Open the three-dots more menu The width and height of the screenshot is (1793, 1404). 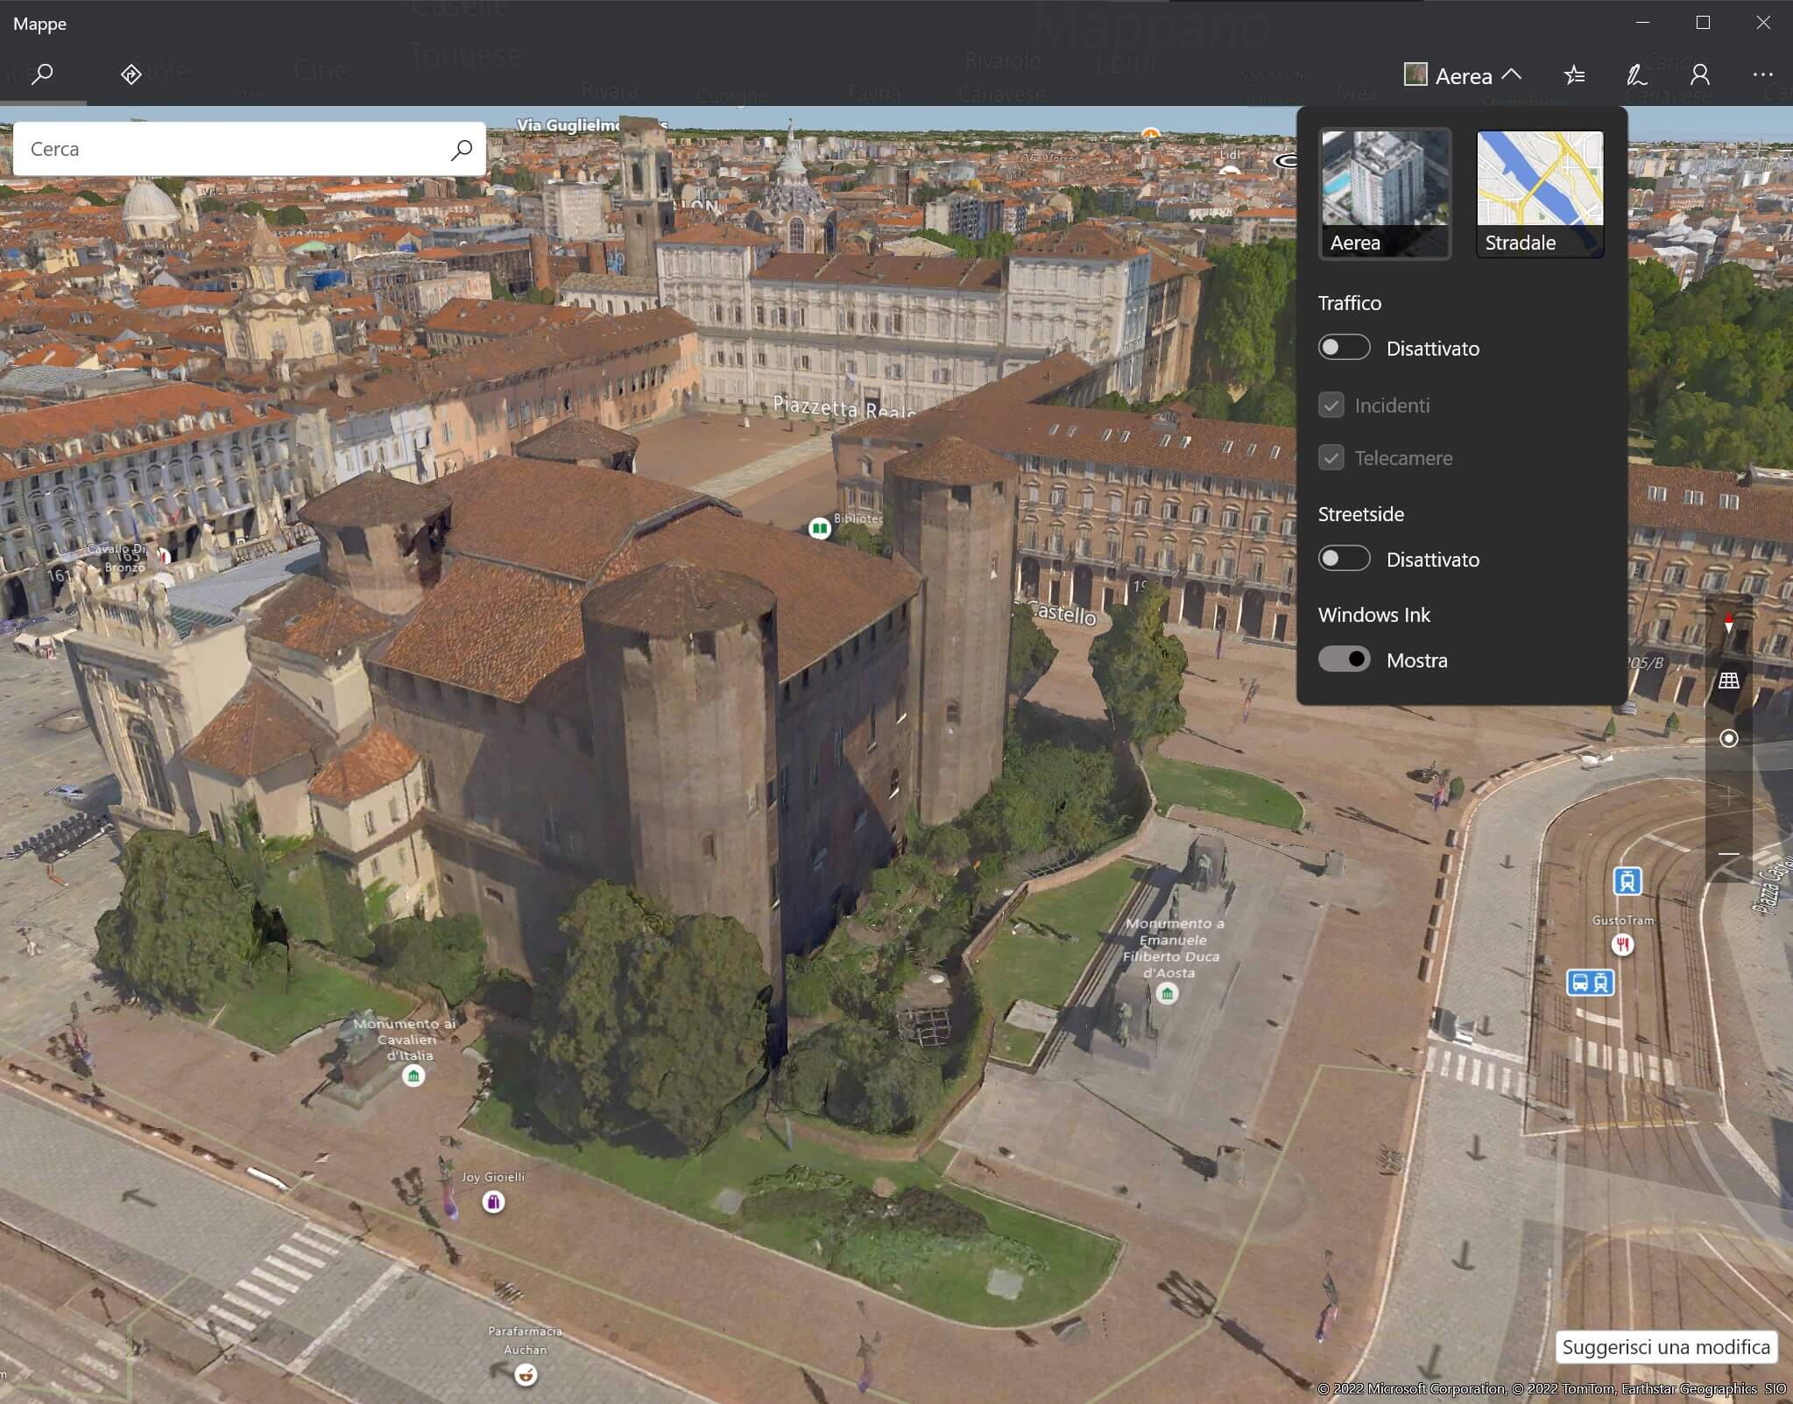(1762, 76)
